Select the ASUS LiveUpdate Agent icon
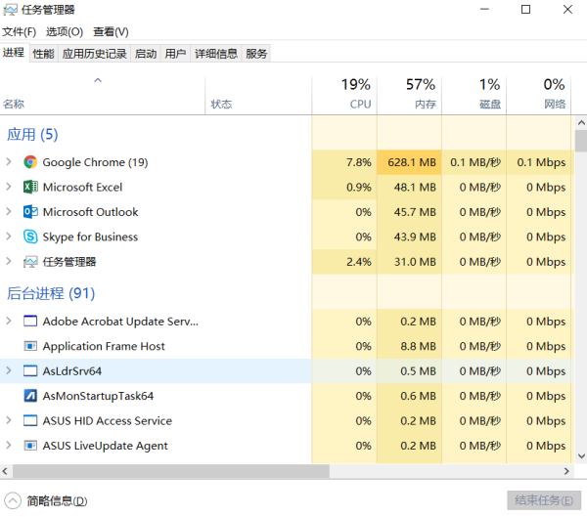This screenshot has width=587, height=517. pos(30,446)
